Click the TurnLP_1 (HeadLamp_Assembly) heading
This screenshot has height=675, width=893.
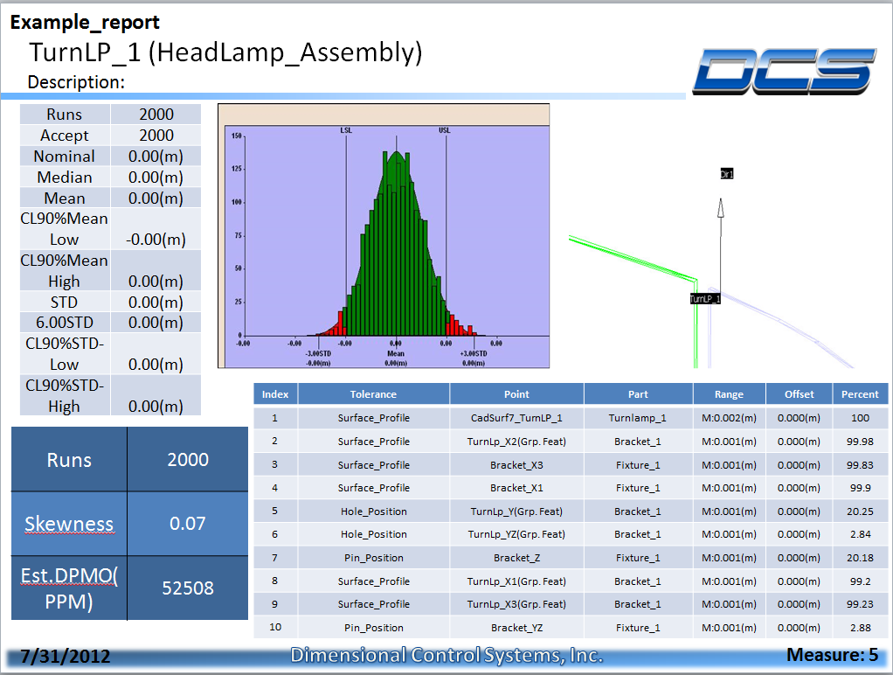(x=225, y=53)
